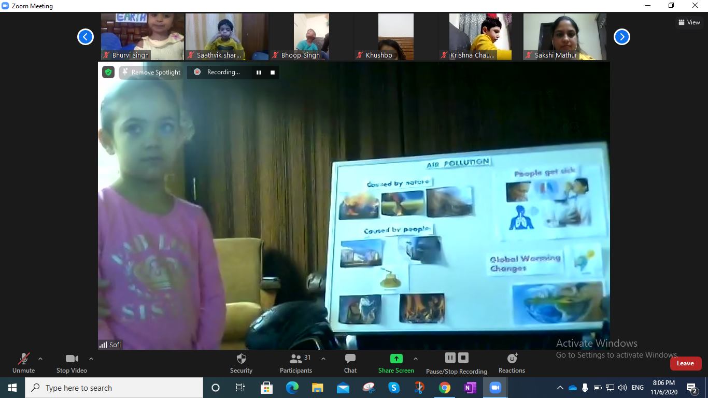Show hidden system tray icons
The width and height of the screenshot is (708, 398).
(560, 388)
